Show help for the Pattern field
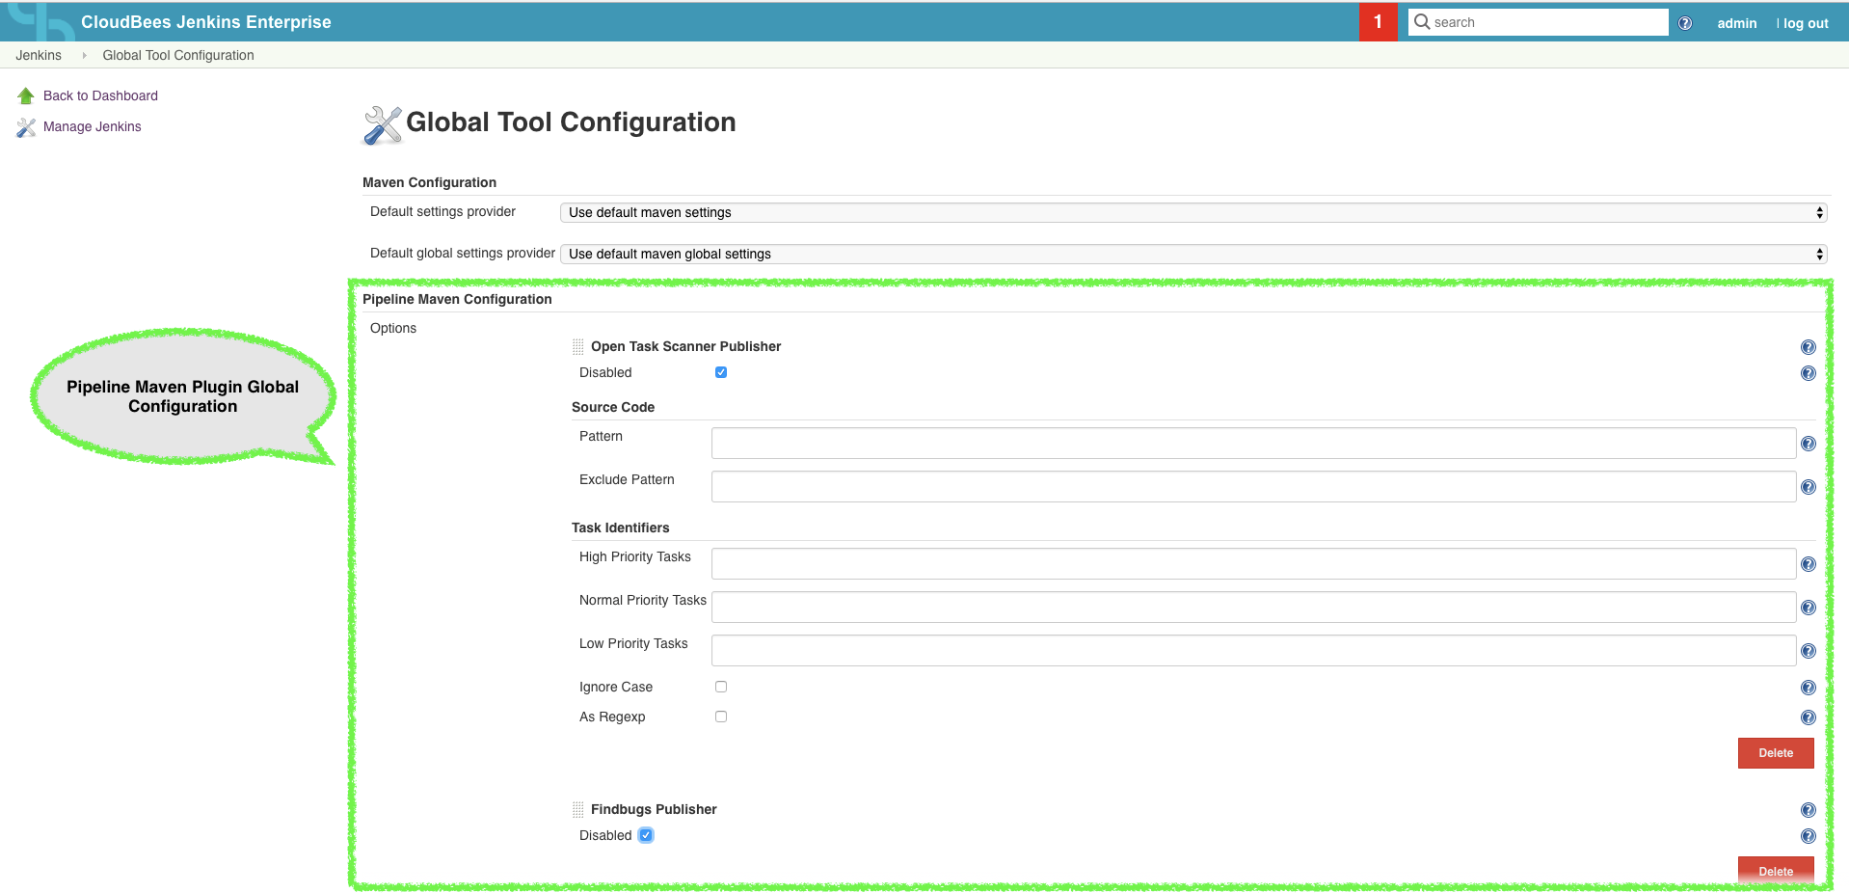 pyautogui.click(x=1809, y=444)
